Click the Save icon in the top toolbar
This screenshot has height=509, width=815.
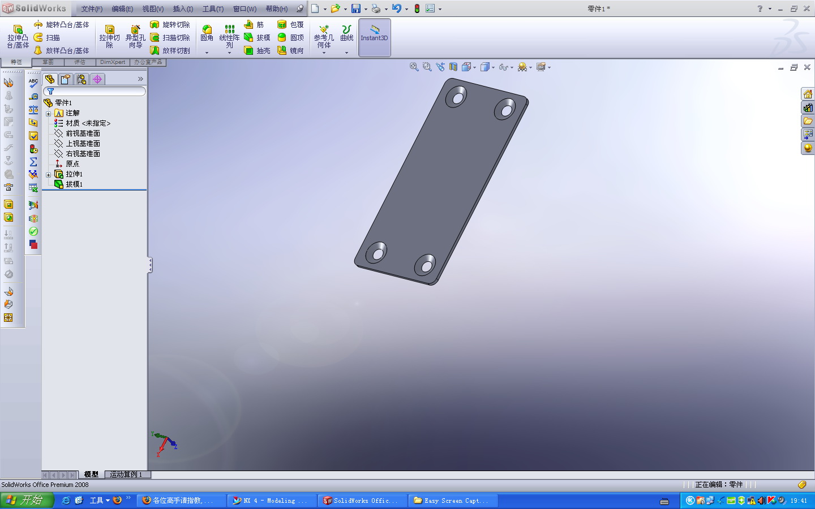point(356,8)
